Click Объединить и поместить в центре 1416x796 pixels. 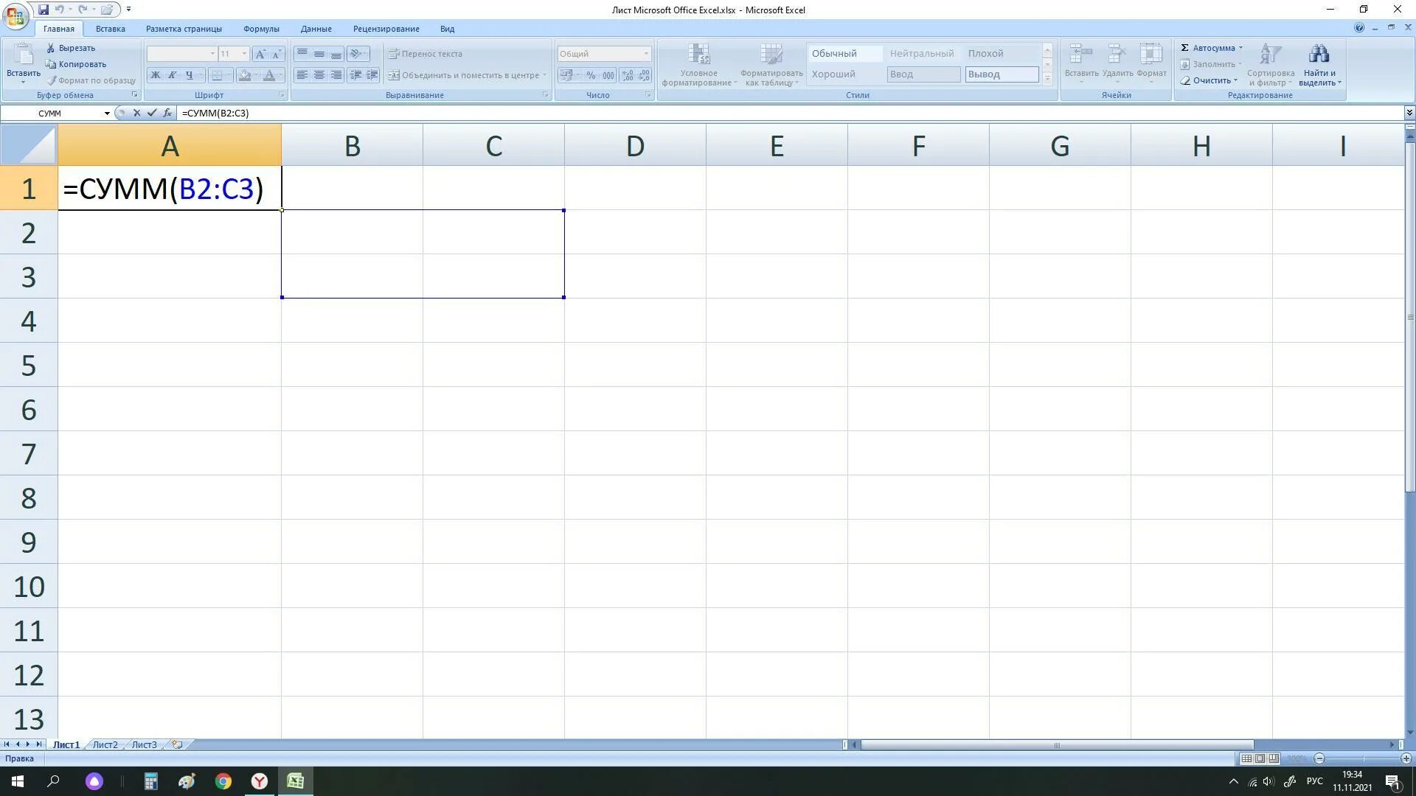coord(468,75)
